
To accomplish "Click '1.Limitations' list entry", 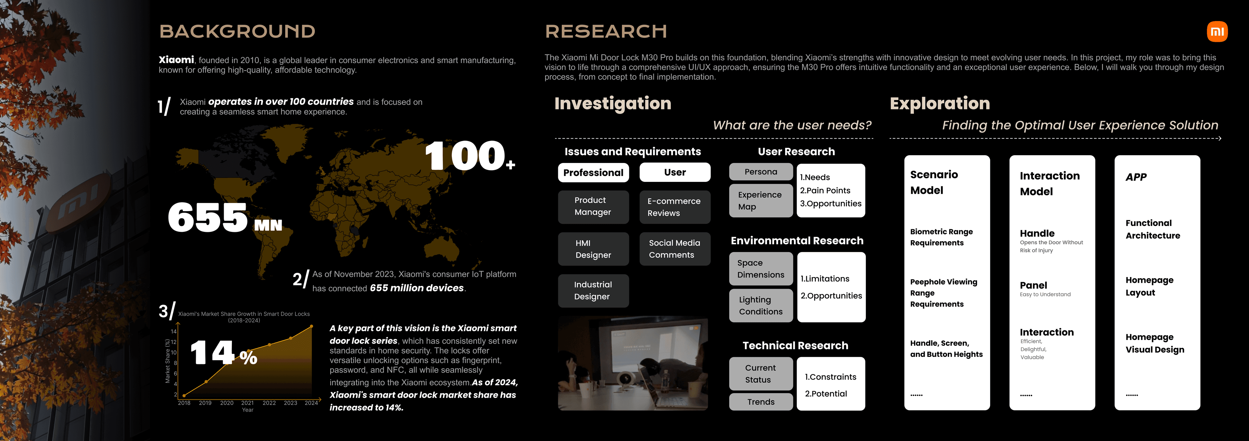I will 825,279.
